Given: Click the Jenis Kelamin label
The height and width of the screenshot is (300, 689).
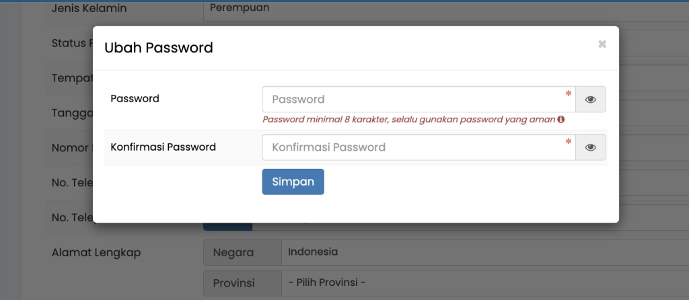Looking at the screenshot, I should pos(89,9).
